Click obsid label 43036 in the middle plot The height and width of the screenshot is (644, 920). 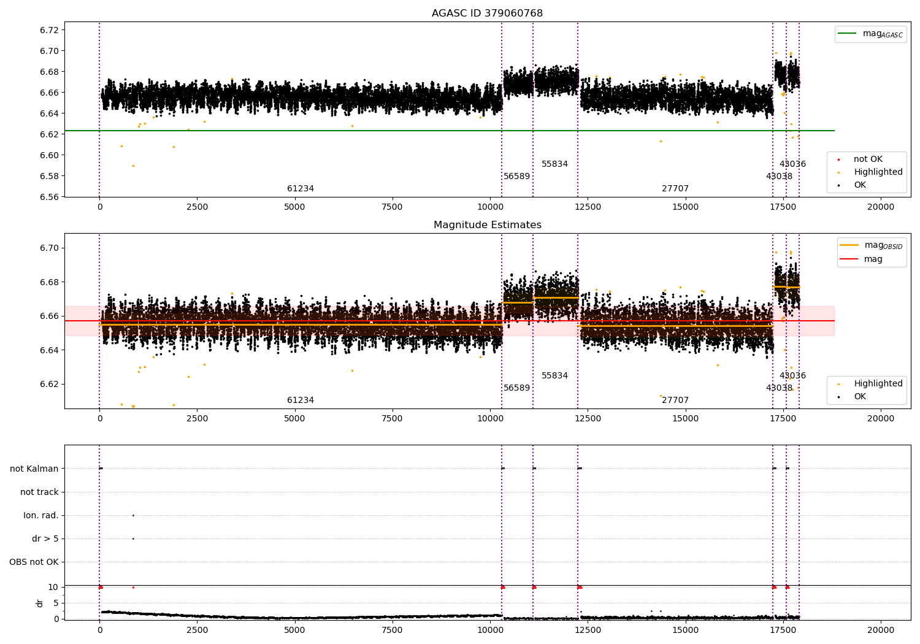click(x=792, y=376)
